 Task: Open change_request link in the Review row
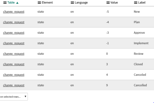(x=14, y=54)
